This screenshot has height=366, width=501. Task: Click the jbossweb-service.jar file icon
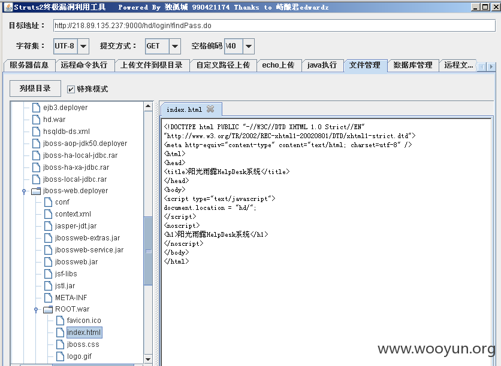tap(49, 250)
